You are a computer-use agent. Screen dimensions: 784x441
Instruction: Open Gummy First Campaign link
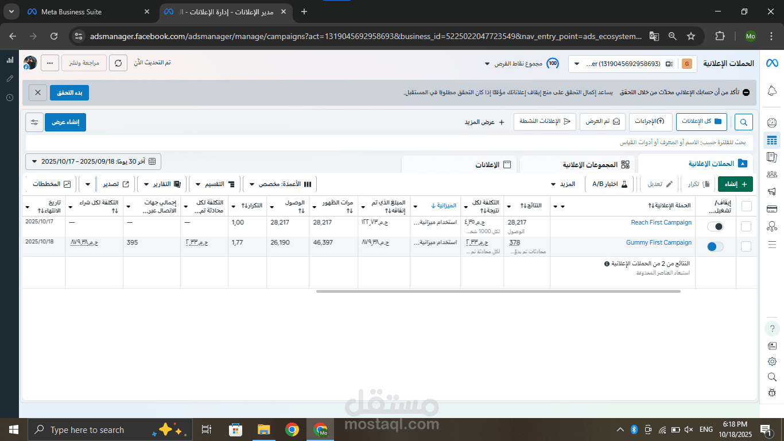(659, 242)
